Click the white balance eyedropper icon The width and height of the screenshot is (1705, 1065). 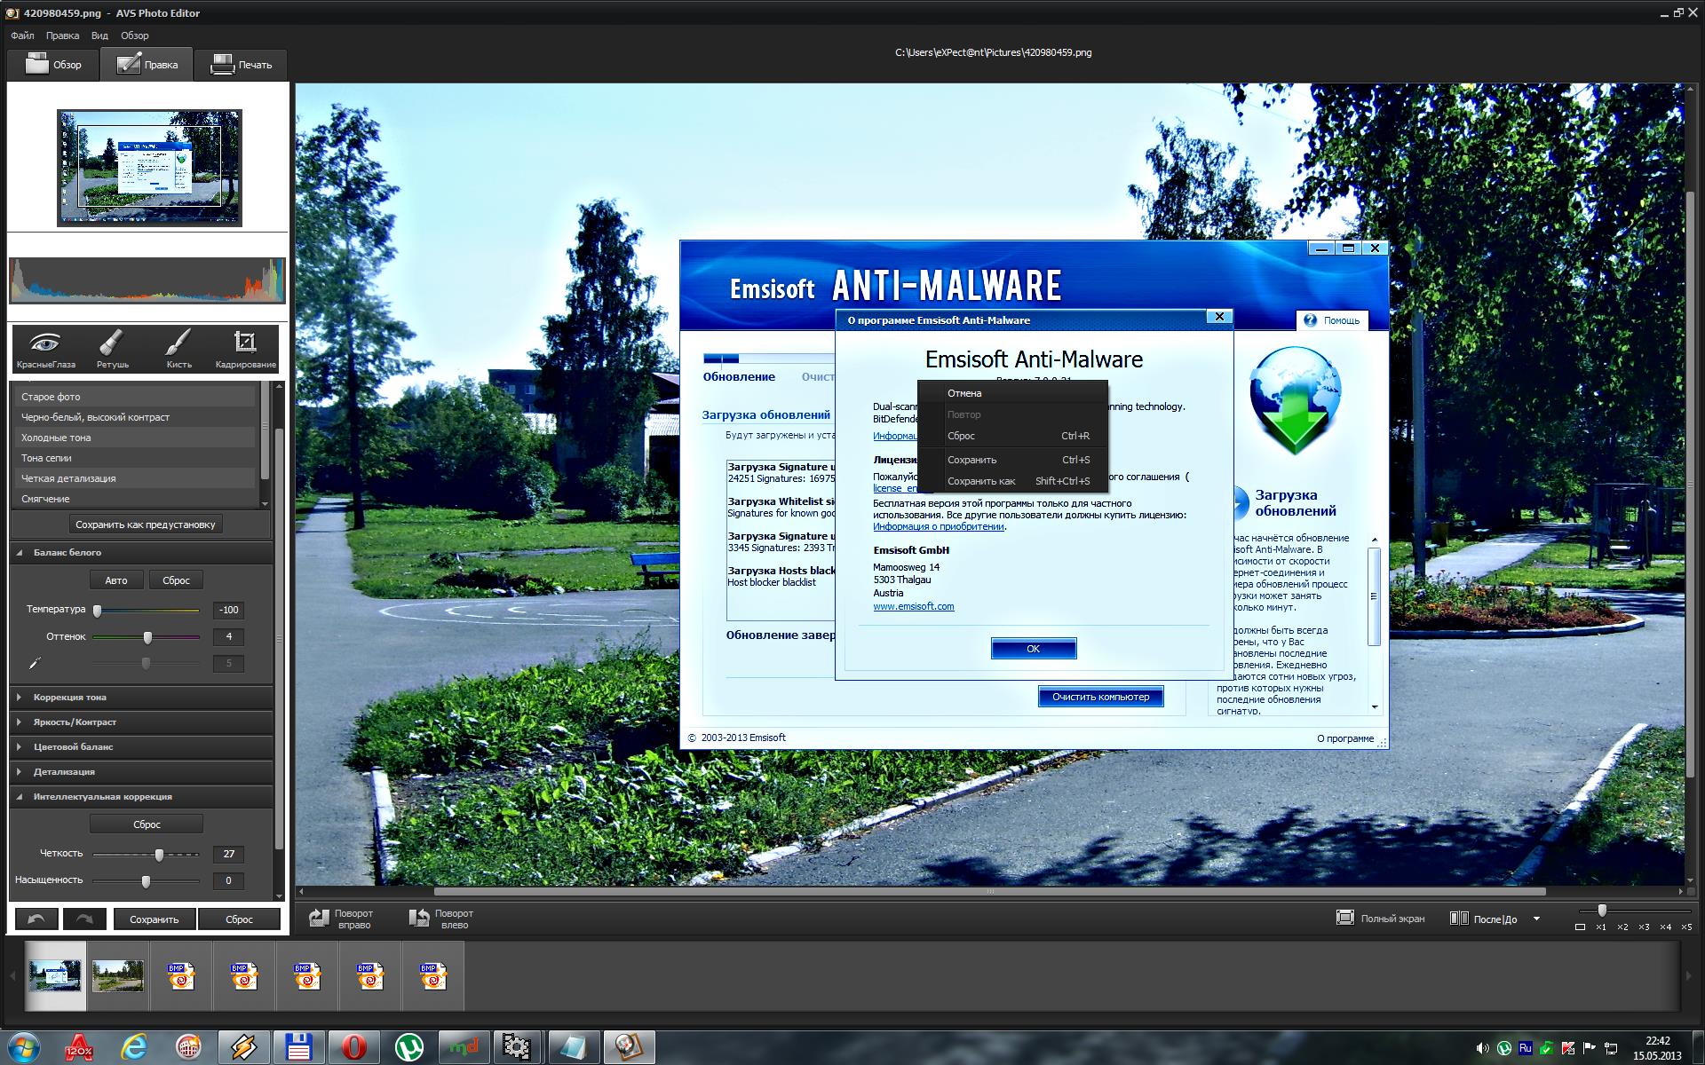[x=36, y=663]
